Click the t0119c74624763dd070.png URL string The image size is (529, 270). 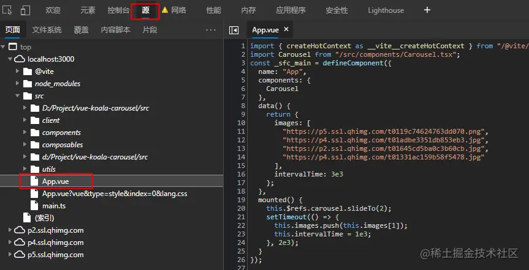(x=384, y=131)
